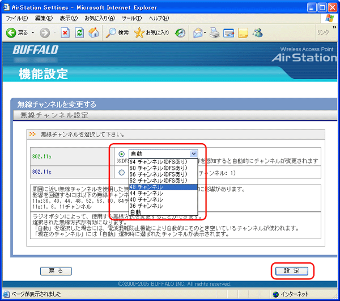Choose 36 チャンネル in the channel list
The image size is (340, 301).
[146, 206]
